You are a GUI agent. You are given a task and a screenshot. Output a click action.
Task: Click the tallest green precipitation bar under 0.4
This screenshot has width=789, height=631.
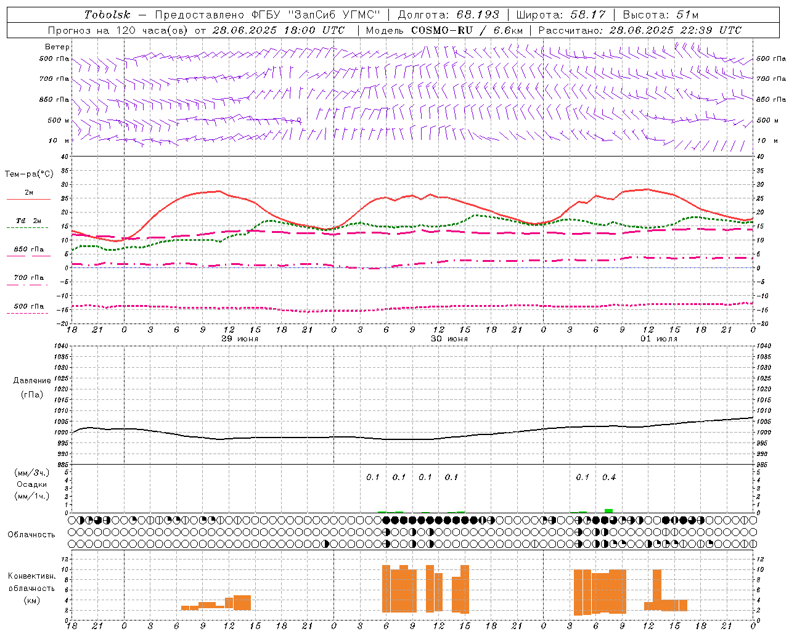pos(609,511)
